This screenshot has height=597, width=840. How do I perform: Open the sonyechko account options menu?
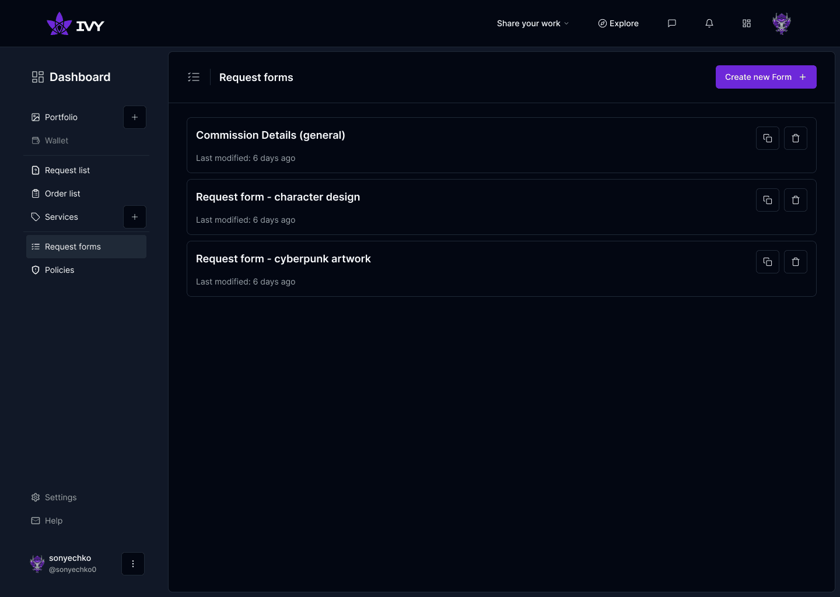coord(133,564)
